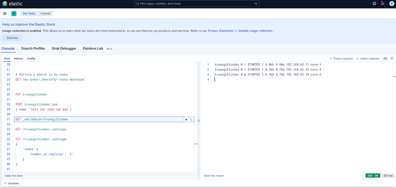Switch to the Painless Lab tab
The width and height of the screenshot is (396, 188).
pos(93,49)
